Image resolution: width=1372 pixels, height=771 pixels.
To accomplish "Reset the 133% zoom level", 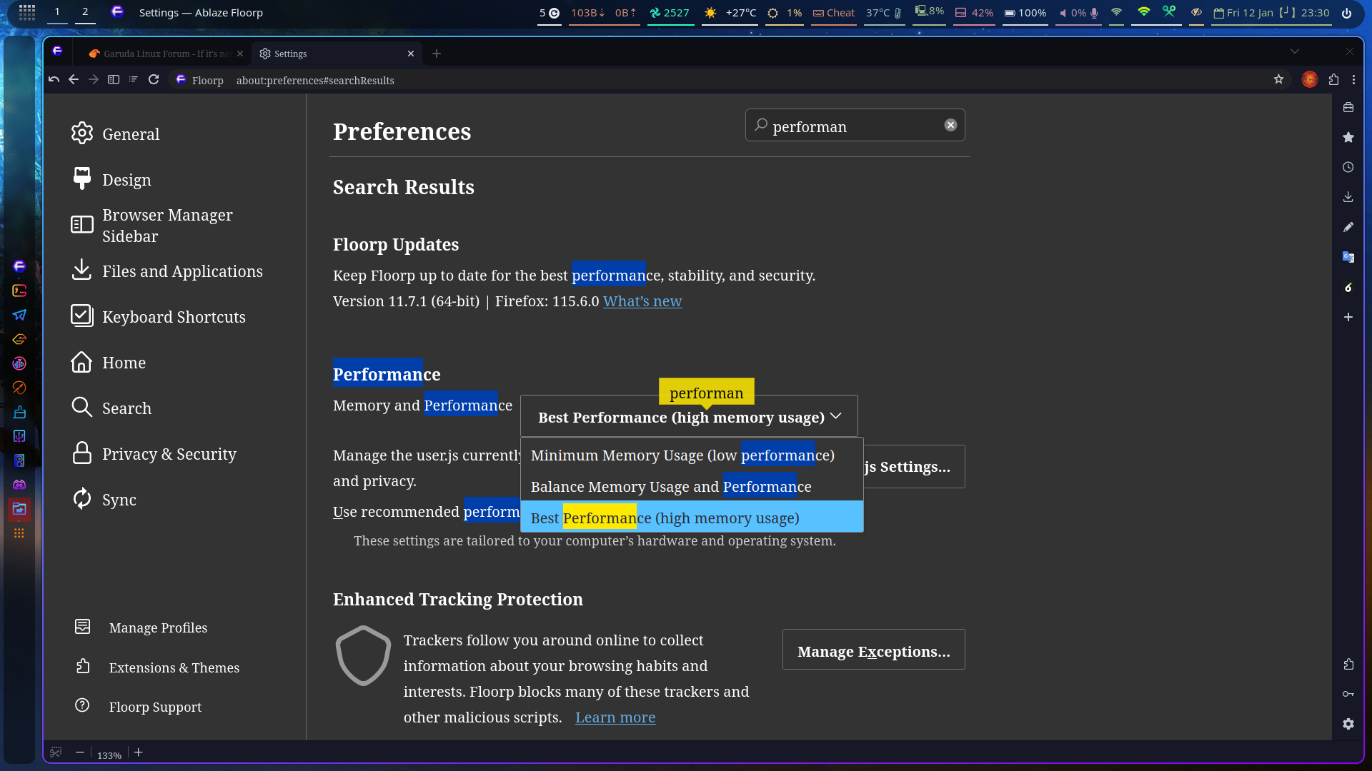I will point(109,755).
